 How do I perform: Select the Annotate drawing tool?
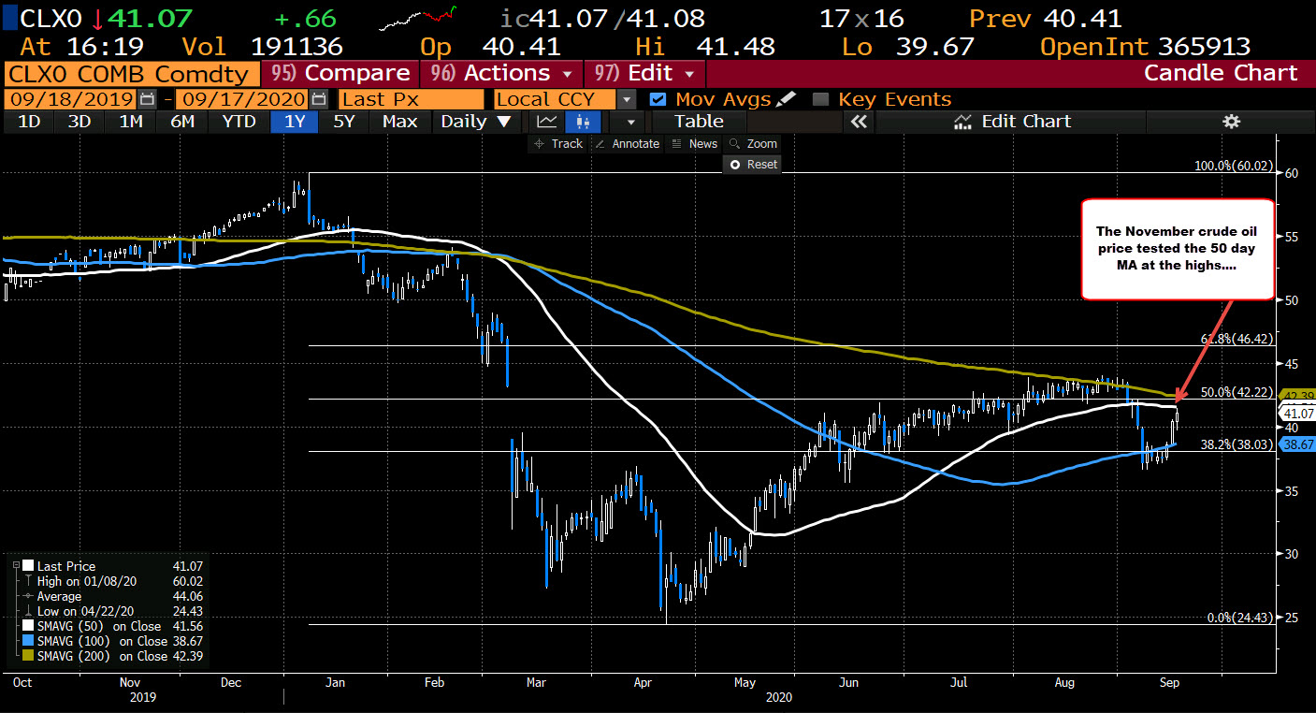(627, 143)
